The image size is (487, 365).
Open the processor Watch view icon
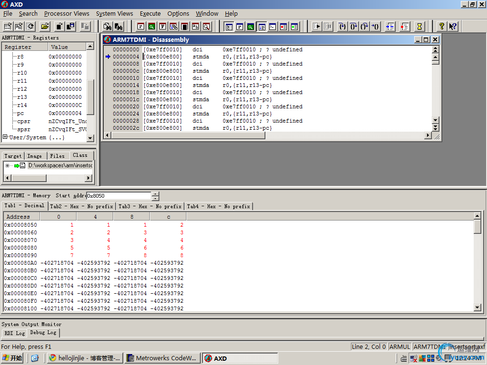[x=152, y=27]
